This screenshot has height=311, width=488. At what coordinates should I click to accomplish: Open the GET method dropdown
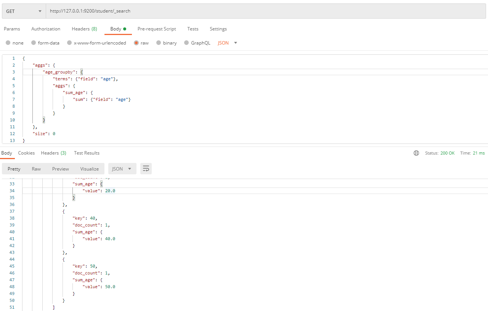tap(24, 11)
